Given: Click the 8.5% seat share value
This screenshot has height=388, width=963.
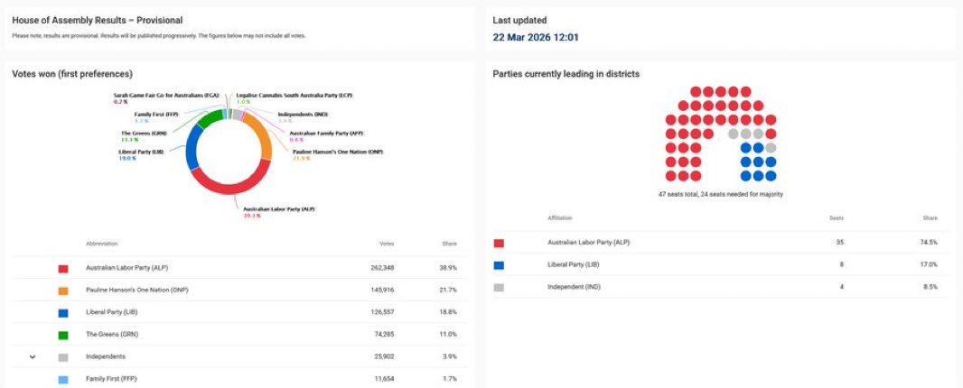Looking at the screenshot, I should pos(930,287).
